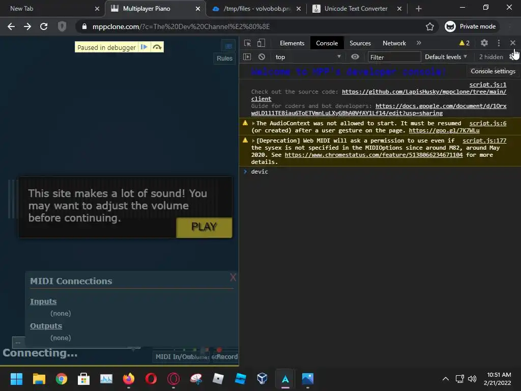
Task: Open script.js:177 source link
Action: tap(484, 141)
